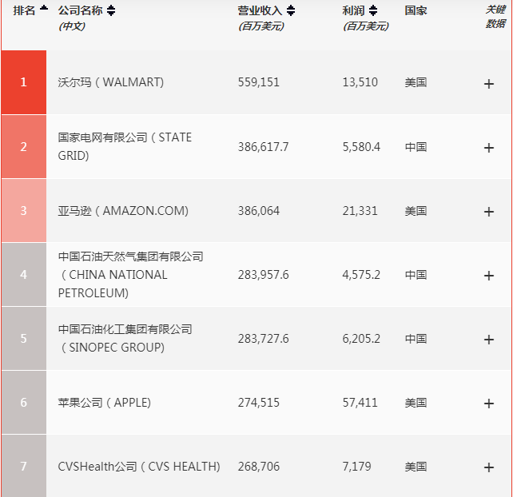Expand key data for Walmart row
This screenshot has width=513, height=497.
[x=489, y=83]
